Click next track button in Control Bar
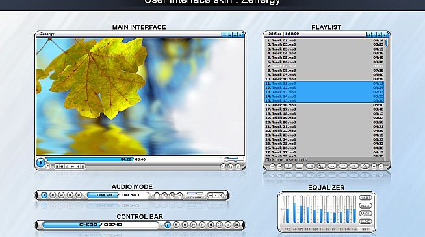The height and width of the screenshot is (237, 425). click(211, 225)
